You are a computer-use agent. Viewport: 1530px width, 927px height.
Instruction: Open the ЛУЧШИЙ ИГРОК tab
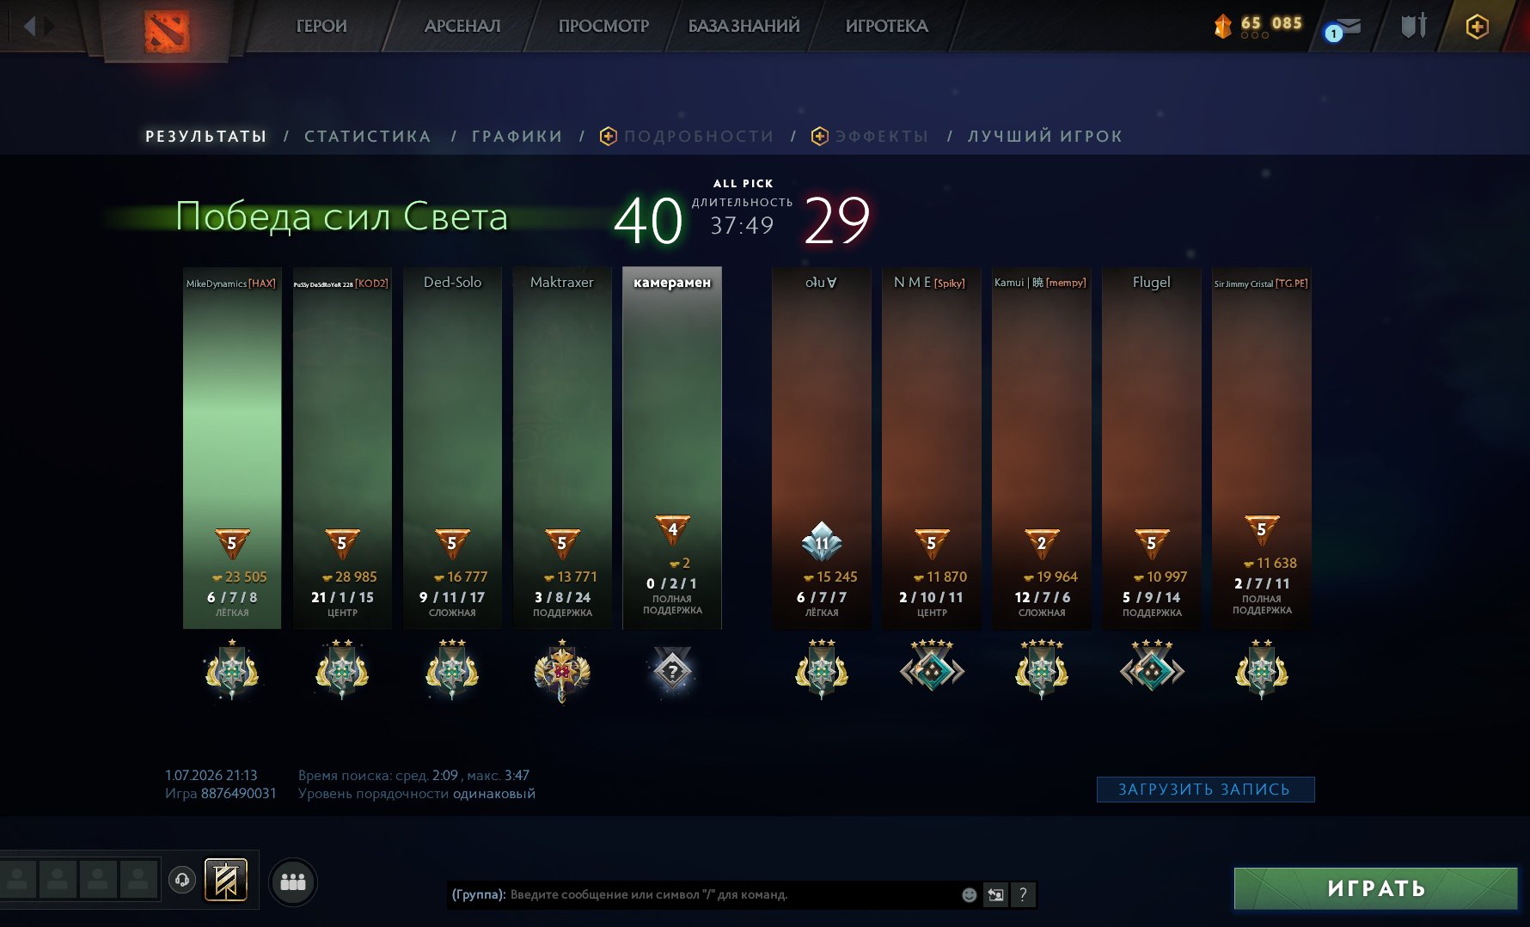1045,136
